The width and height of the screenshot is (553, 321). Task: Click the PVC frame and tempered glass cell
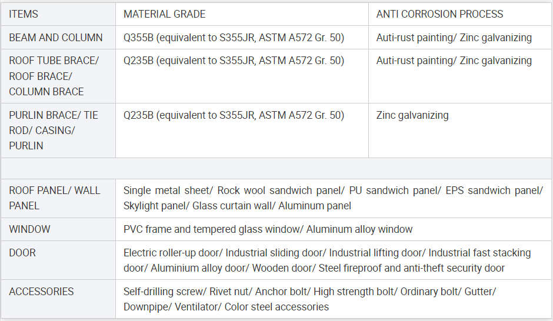pos(268,229)
